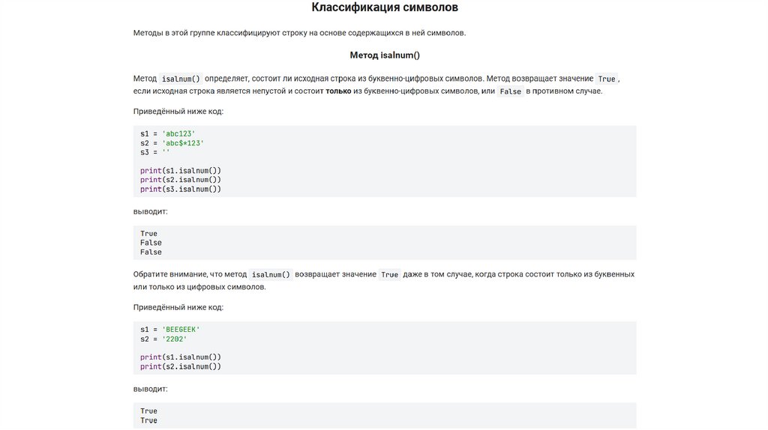Click the intro sentence starting "Методы в этой группе"
The image size is (768, 430).
299,33
